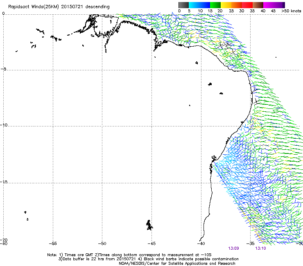Click the brown 35-40 knots color band
Image resolution: width=303 pixels, height=266 pixels.
pos(258,5)
